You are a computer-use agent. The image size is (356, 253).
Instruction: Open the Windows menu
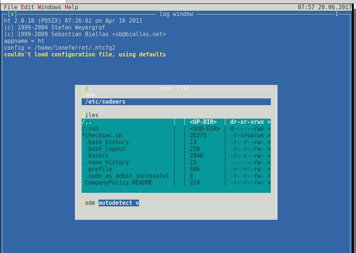(49, 7)
